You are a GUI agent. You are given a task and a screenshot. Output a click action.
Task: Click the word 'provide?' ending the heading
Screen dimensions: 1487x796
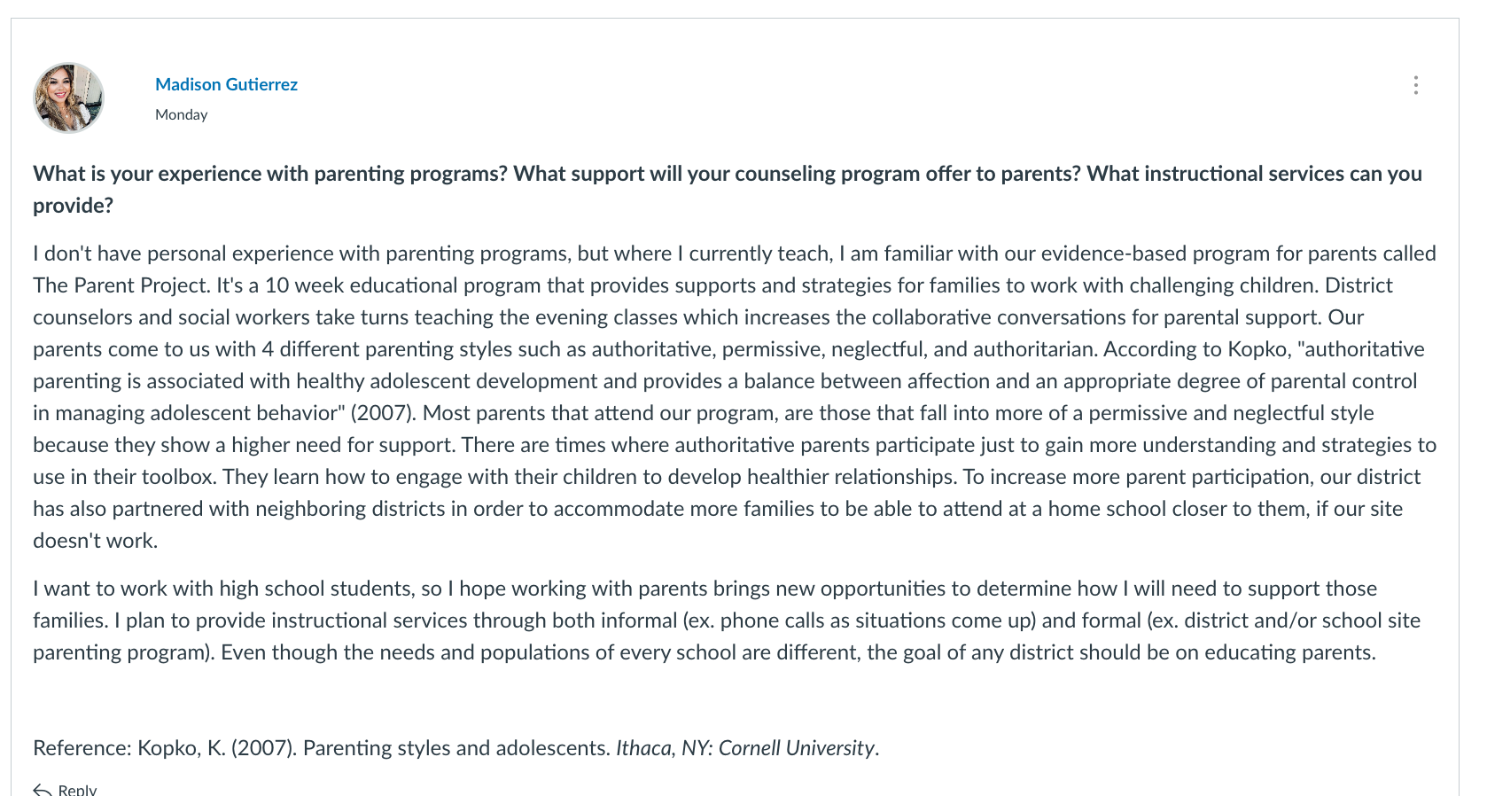[x=73, y=206]
